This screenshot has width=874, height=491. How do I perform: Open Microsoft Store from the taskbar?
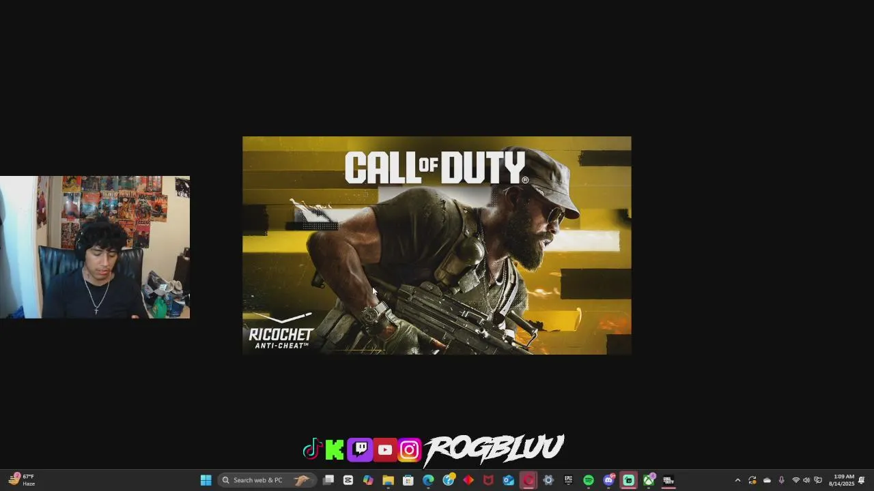pyautogui.click(x=408, y=480)
